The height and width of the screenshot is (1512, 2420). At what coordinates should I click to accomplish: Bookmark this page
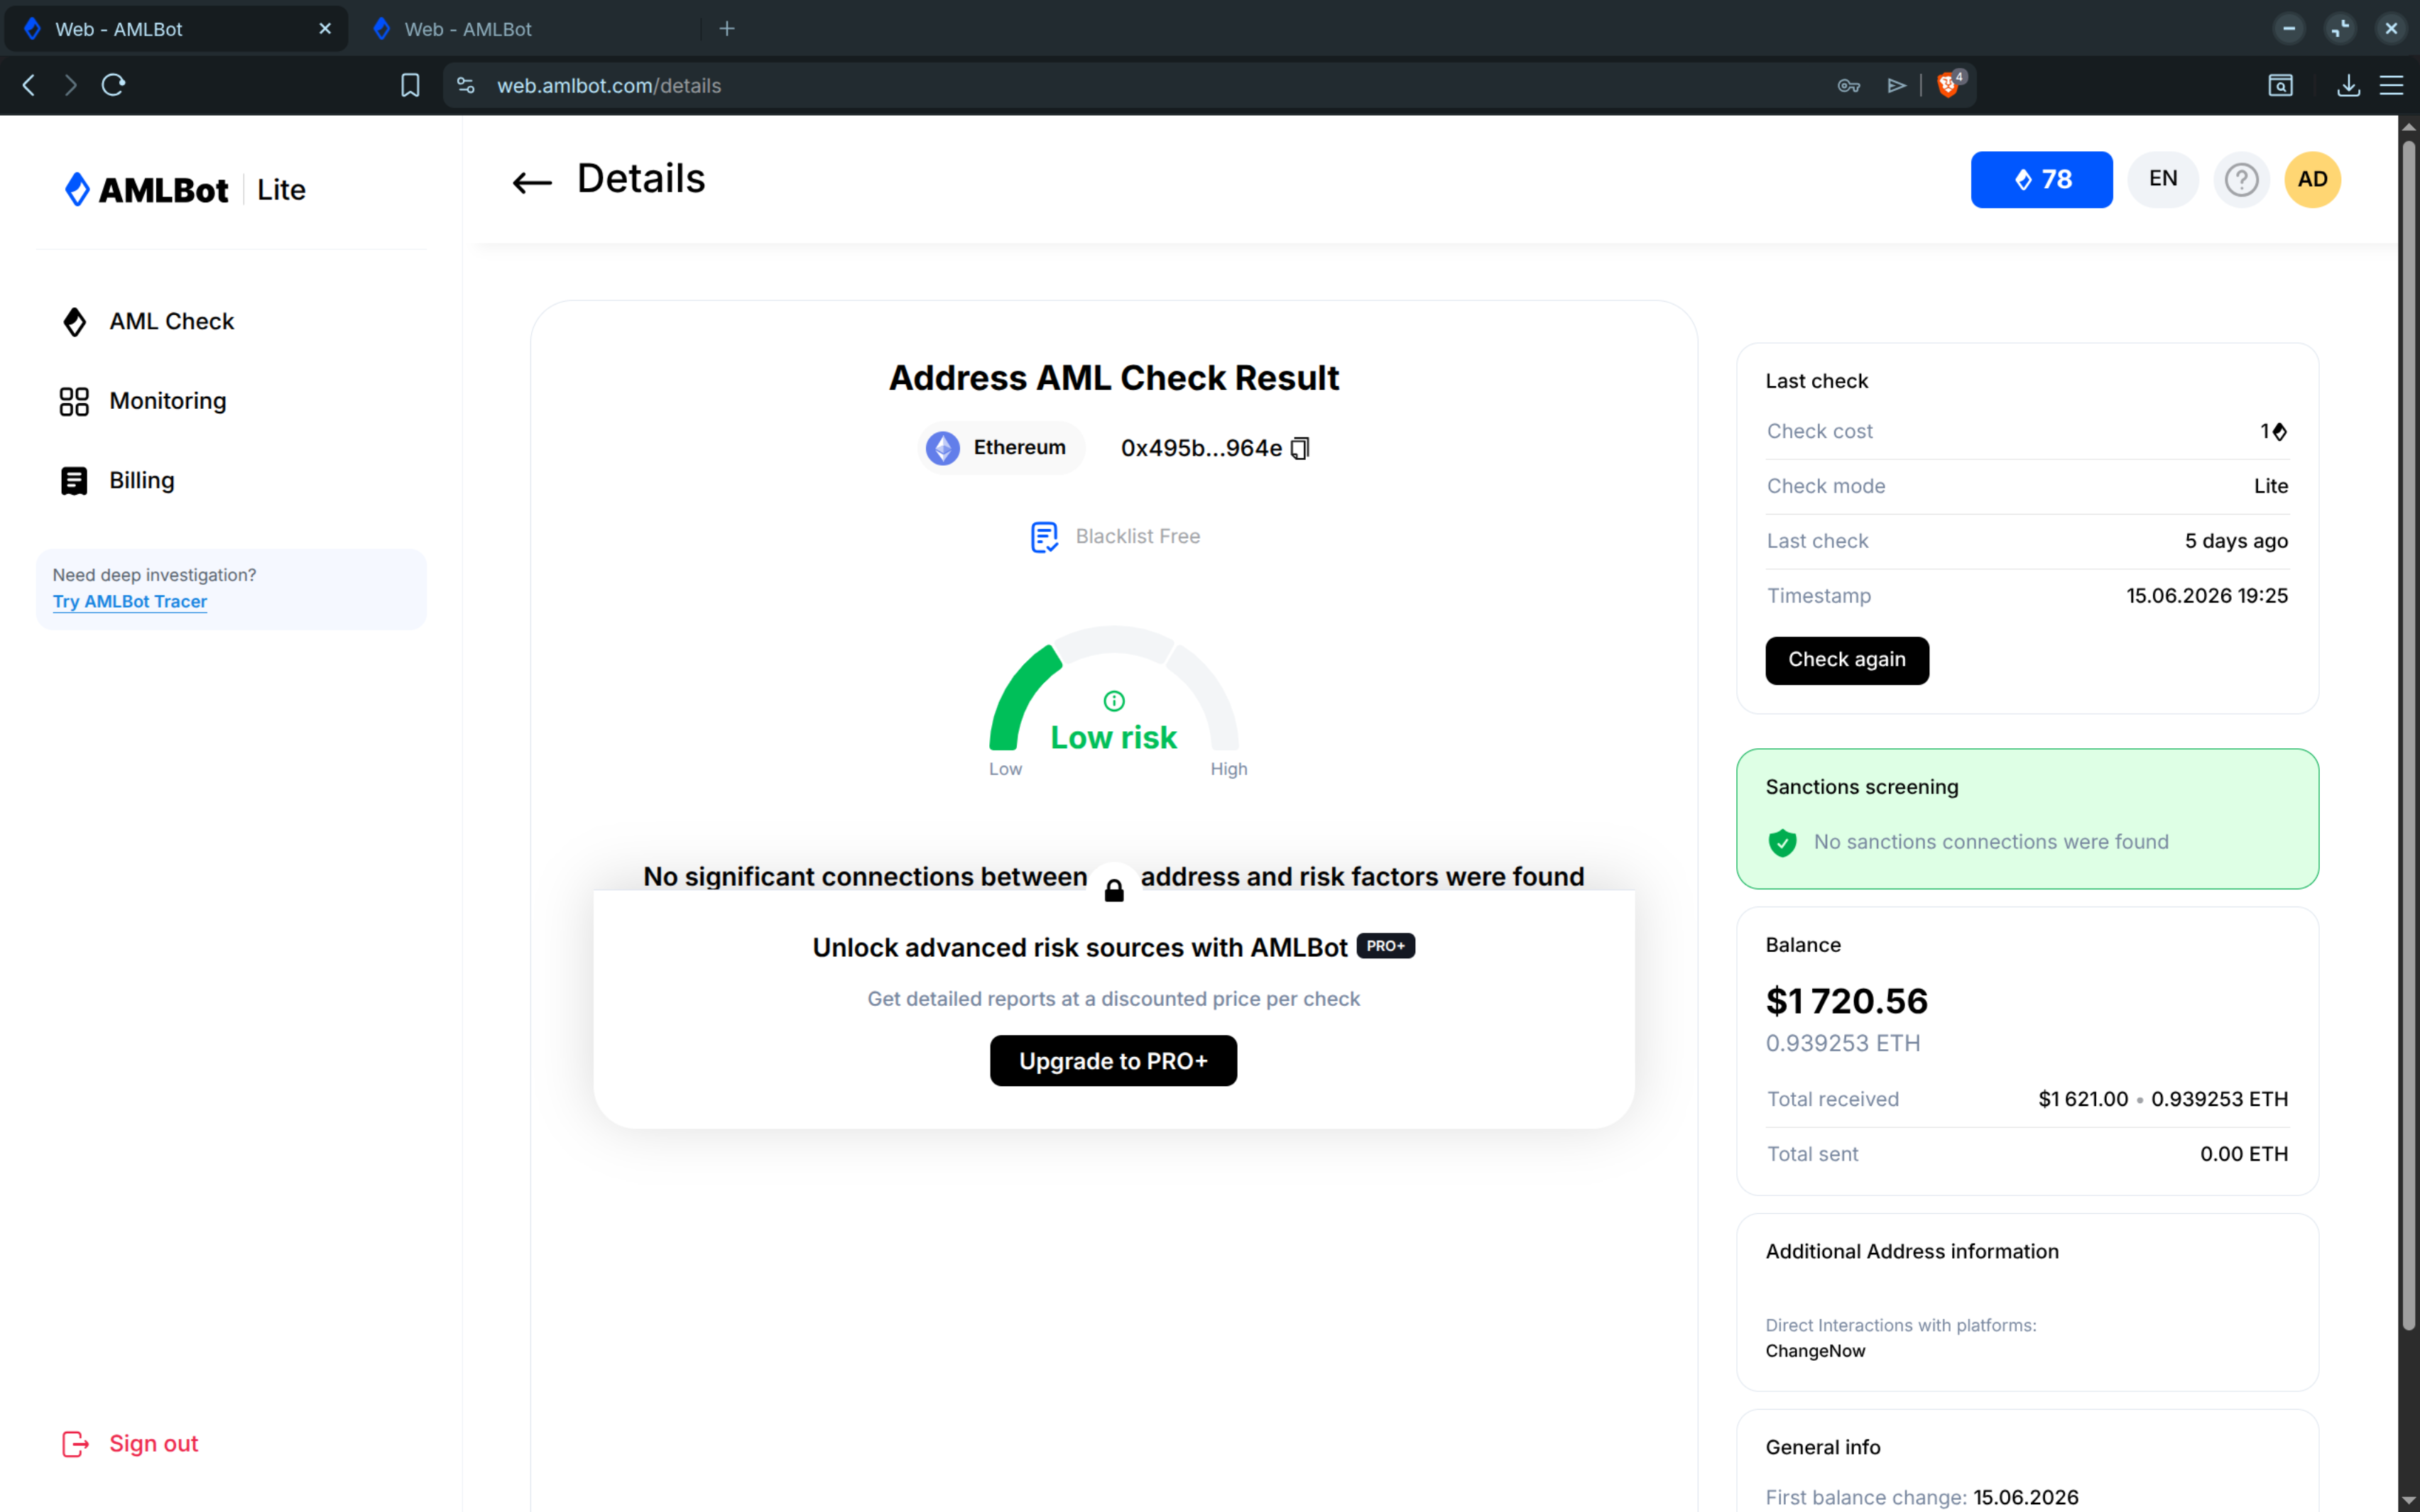point(410,85)
